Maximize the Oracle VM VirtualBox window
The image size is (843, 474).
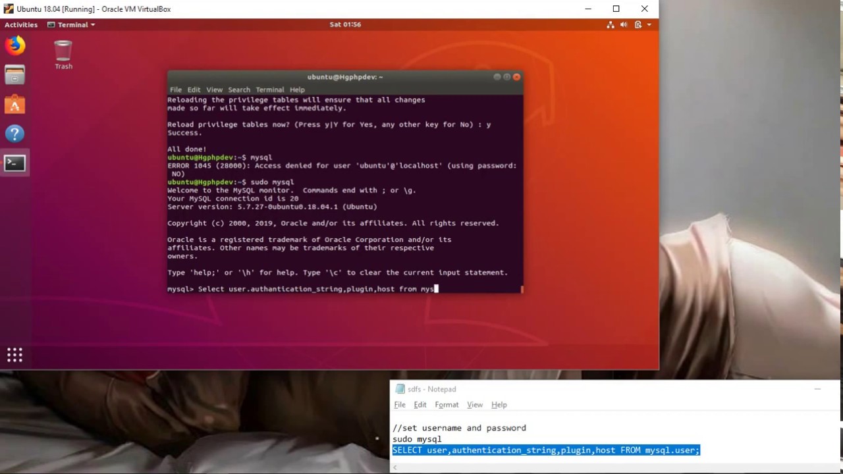click(616, 9)
